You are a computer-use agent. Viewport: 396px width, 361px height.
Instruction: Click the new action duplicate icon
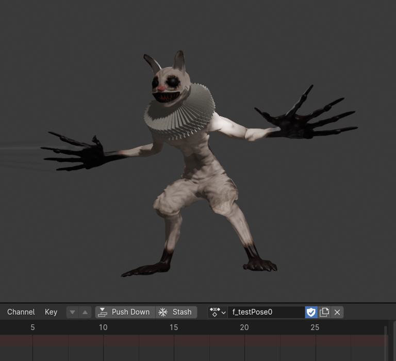click(324, 312)
